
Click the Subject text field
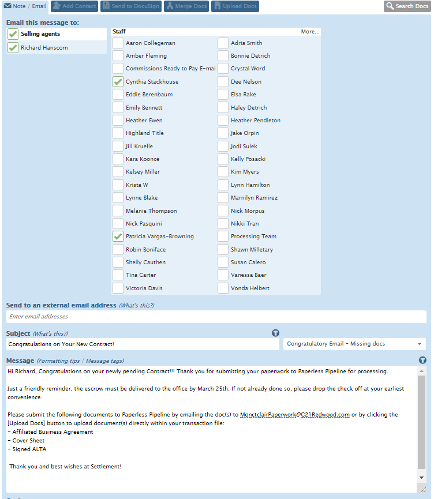click(x=143, y=344)
